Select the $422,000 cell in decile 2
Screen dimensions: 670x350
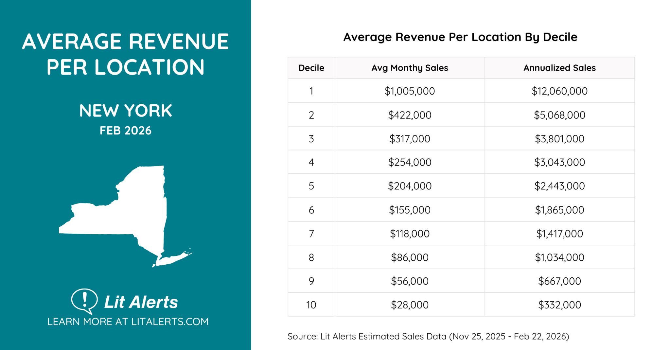[x=410, y=115]
